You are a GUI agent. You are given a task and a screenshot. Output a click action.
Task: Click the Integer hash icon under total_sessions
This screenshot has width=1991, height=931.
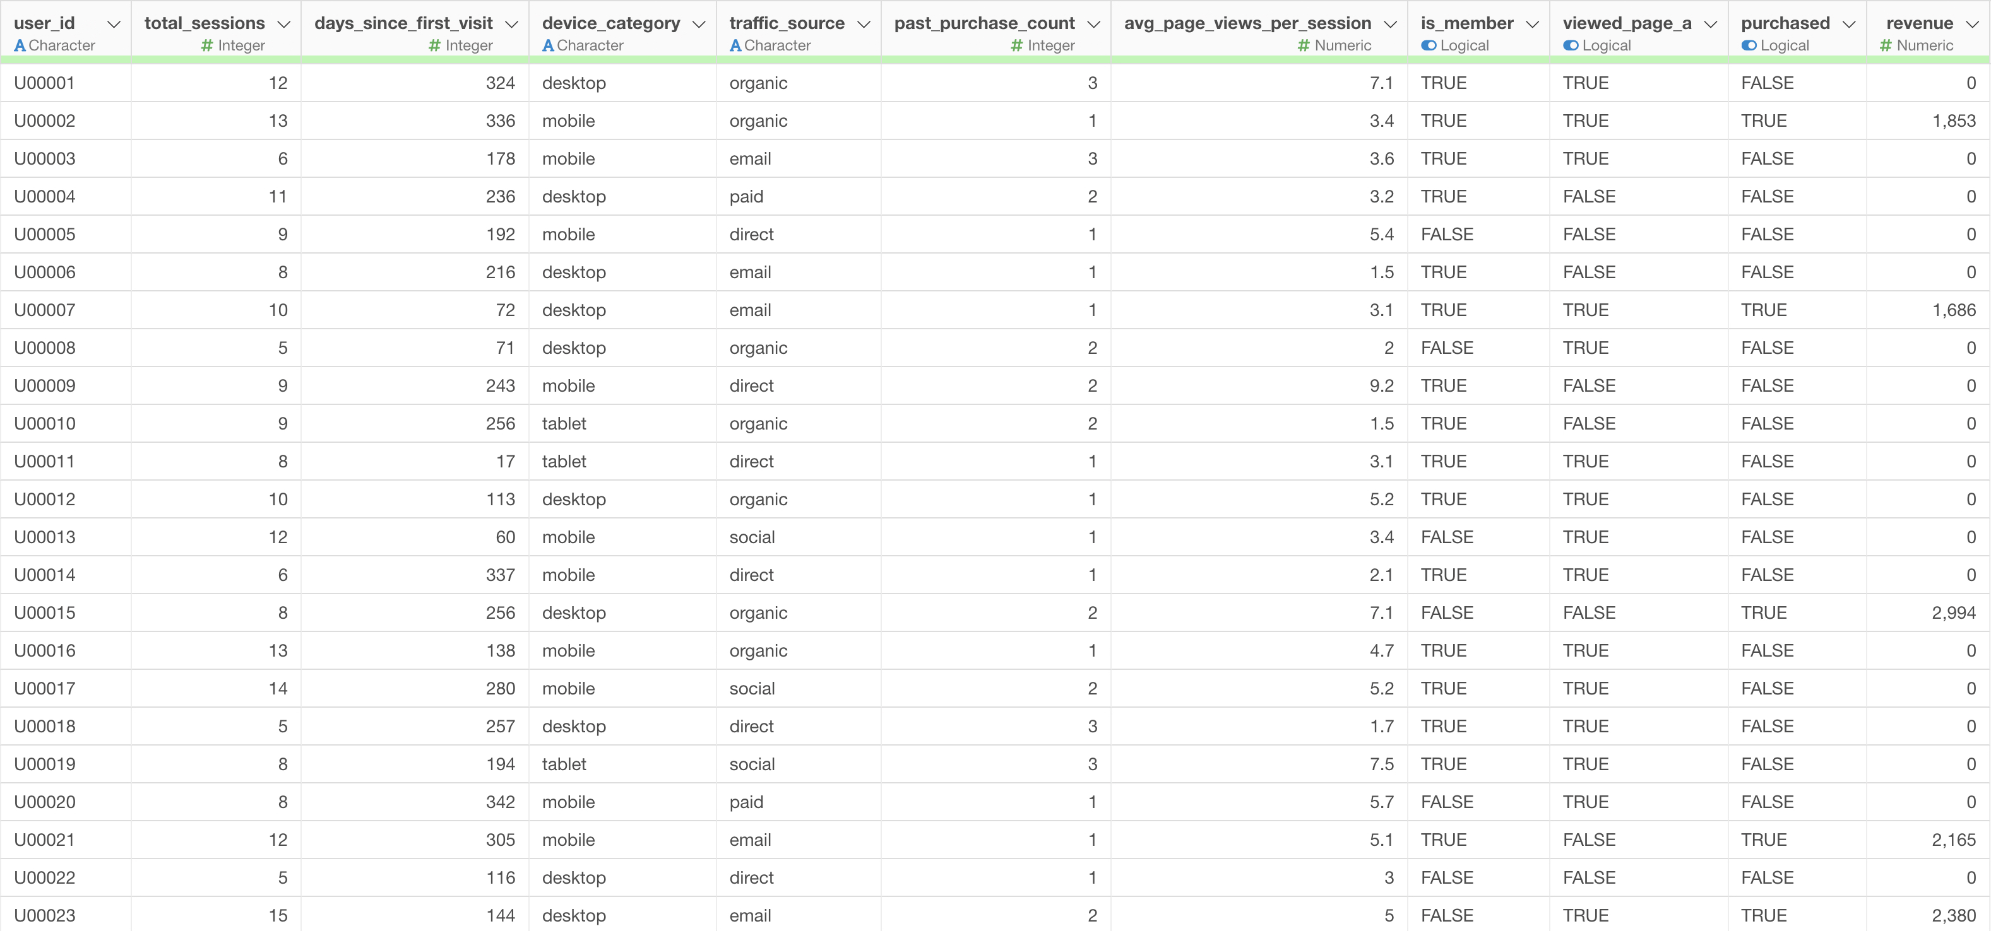206,45
